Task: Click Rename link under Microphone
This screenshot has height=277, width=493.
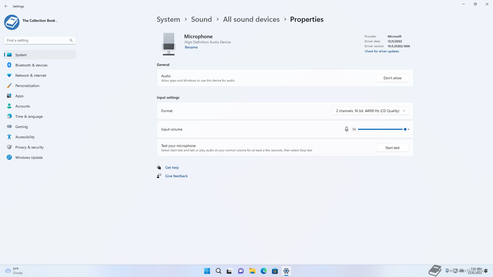Action: (x=191, y=47)
